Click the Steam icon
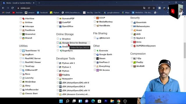The image size is (186, 104). click(x=98, y=58)
